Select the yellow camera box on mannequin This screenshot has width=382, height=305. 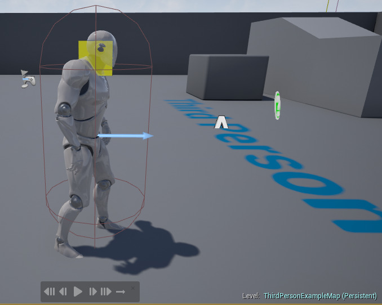point(96,58)
